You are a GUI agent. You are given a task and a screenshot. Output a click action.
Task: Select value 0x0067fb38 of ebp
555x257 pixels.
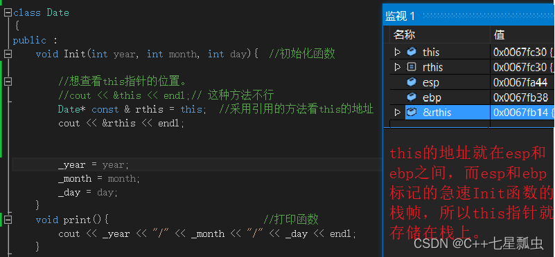click(x=520, y=97)
